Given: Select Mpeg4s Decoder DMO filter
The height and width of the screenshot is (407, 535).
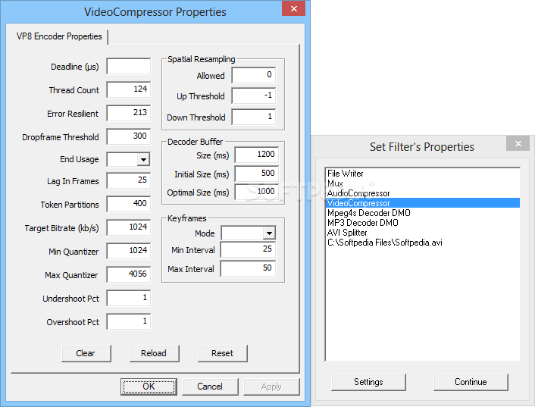Looking at the screenshot, I should pyautogui.click(x=423, y=213).
